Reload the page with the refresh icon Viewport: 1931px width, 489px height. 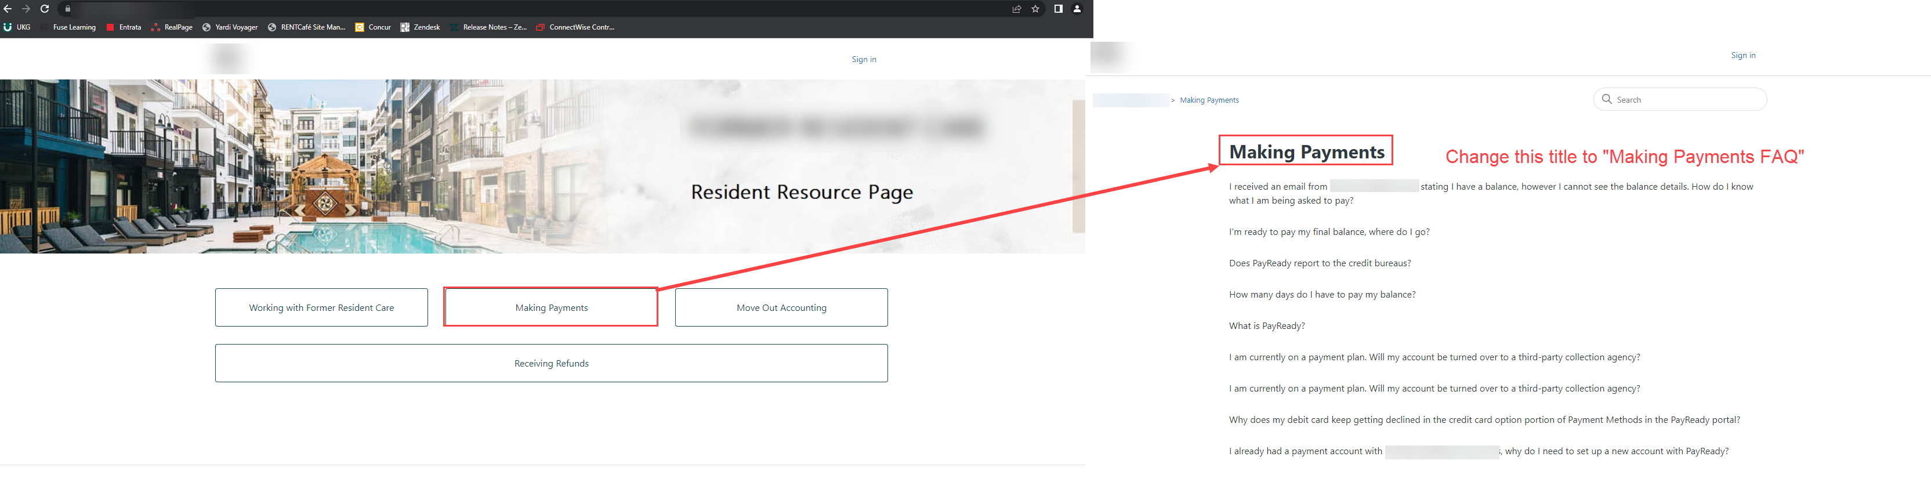(45, 9)
